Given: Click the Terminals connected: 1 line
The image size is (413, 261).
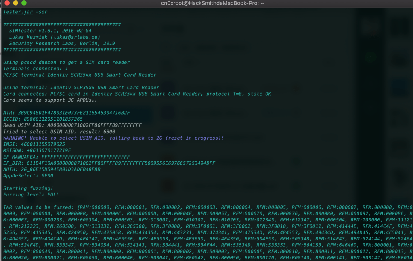Looking at the screenshot, I should [36, 69].
